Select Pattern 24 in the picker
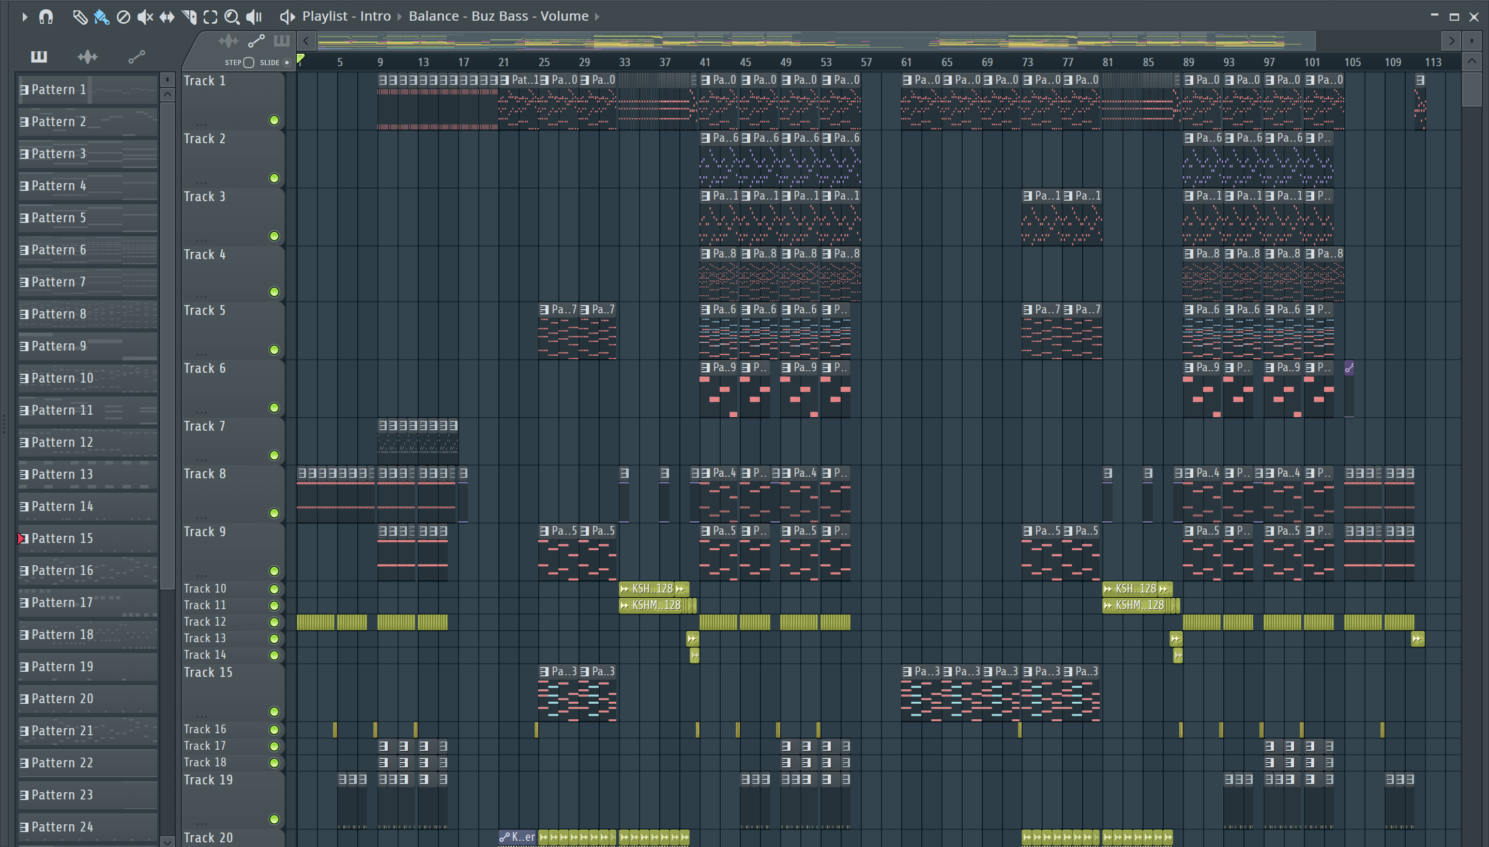The height and width of the screenshot is (847, 1489). pyautogui.click(x=88, y=827)
